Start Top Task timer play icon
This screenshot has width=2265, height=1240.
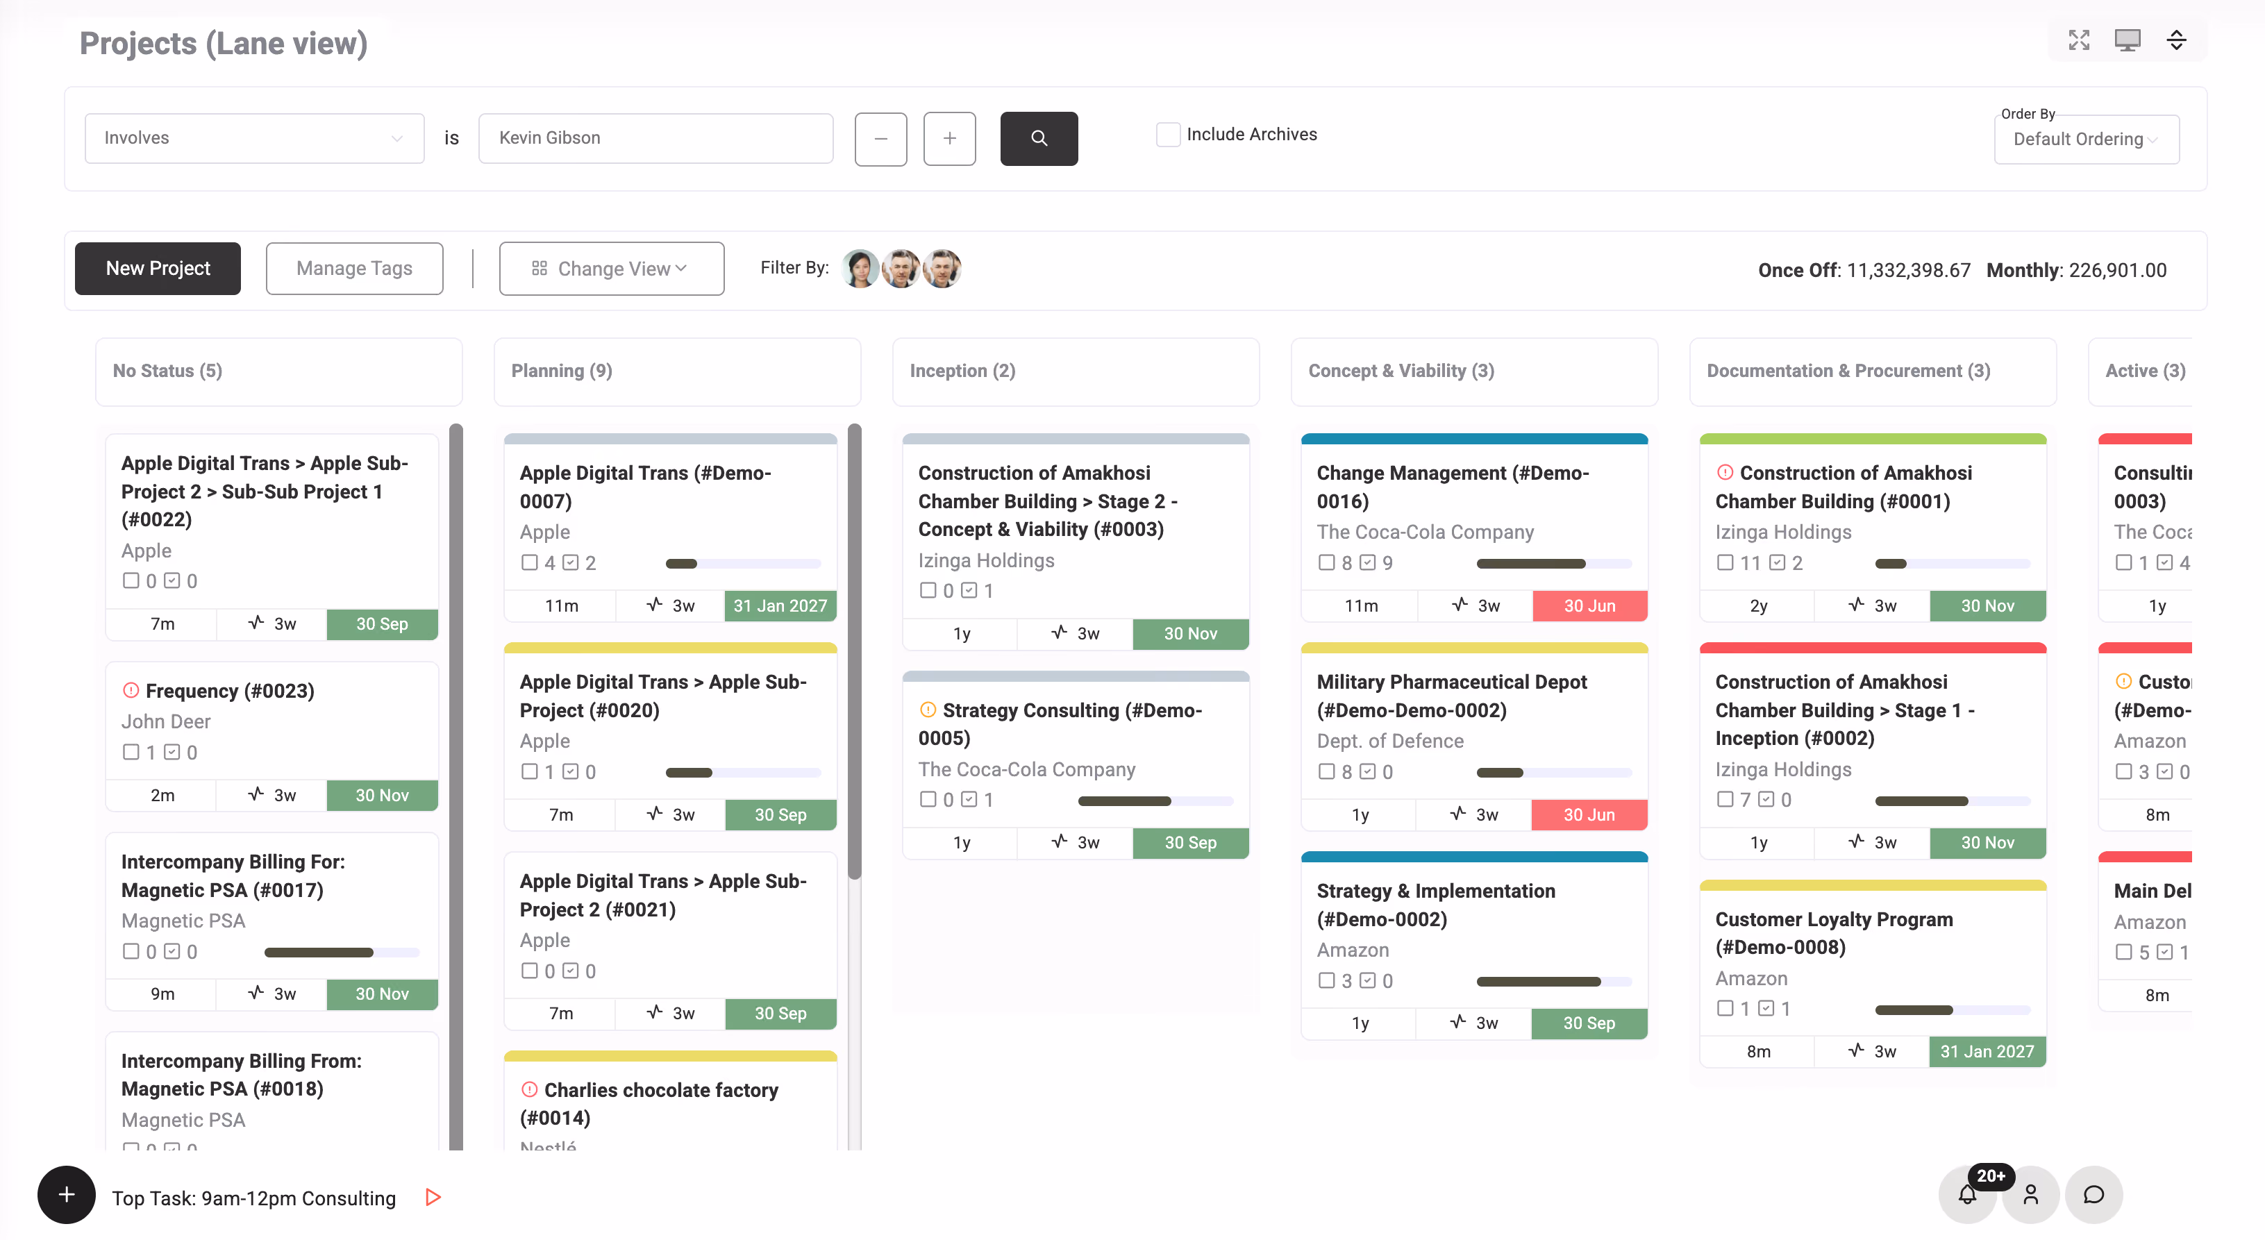pos(433,1197)
